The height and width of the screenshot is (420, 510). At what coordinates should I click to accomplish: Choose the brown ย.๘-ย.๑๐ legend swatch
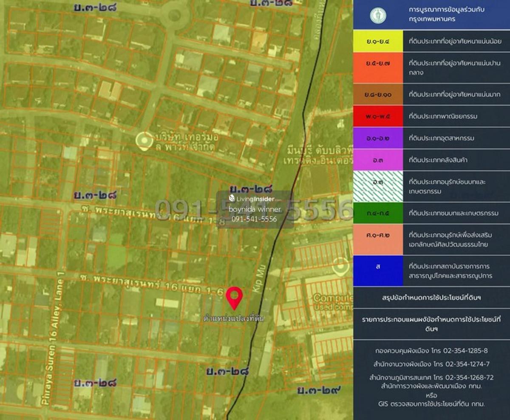coord(378,95)
